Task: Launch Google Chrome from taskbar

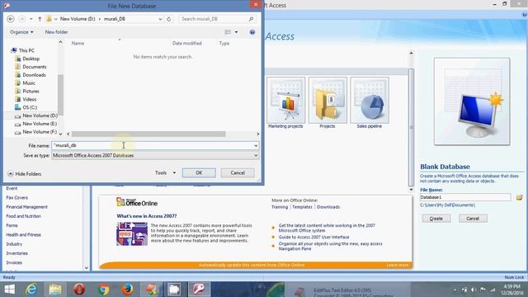Action: pyautogui.click(x=103, y=290)
